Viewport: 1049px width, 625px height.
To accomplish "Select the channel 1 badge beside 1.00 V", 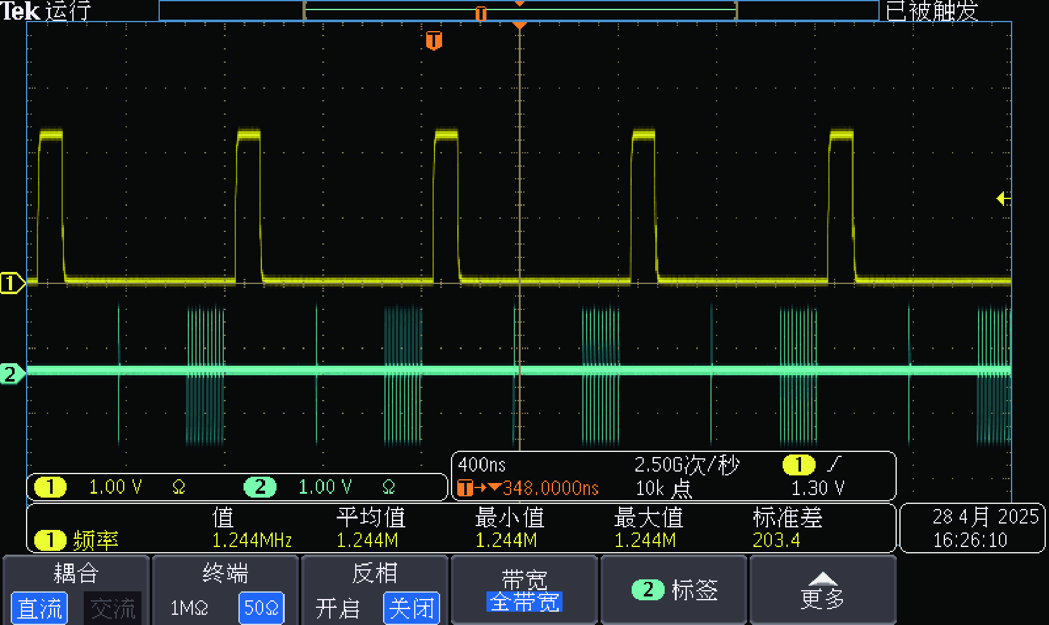I will (x=50, y=487).
